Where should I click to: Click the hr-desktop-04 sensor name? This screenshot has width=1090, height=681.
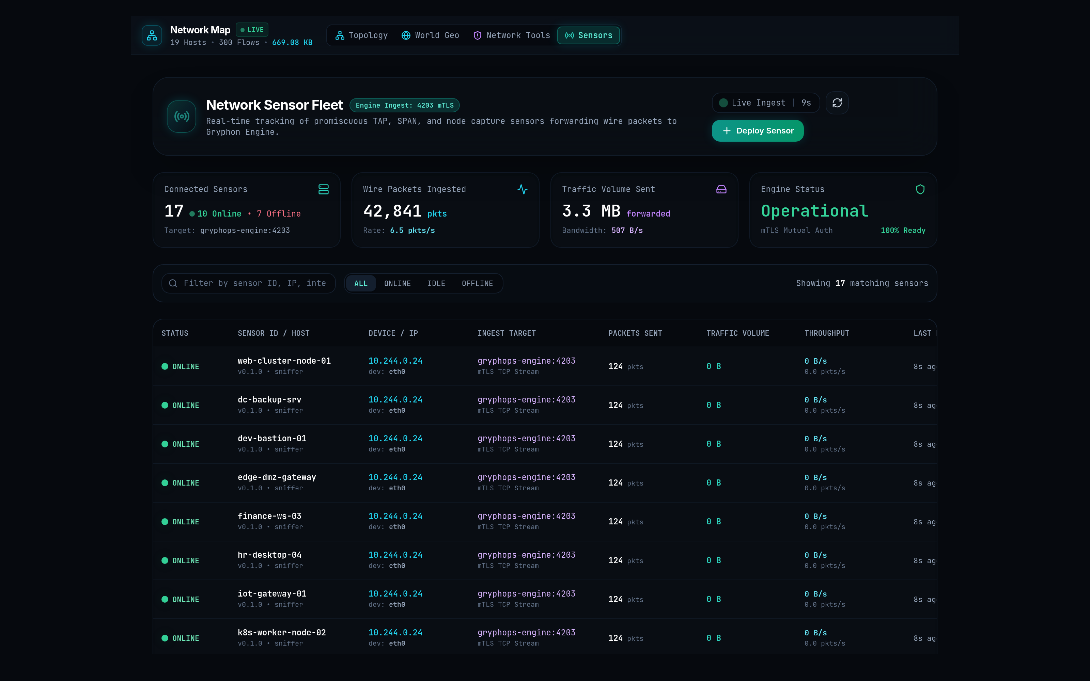[x=269, y=555]
